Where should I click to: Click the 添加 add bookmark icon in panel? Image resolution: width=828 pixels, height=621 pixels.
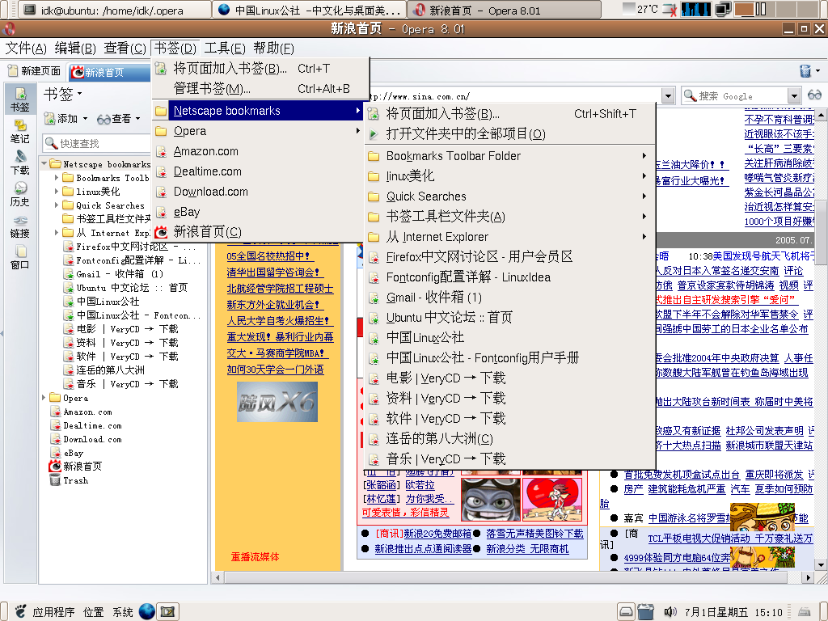[x=49, y=119]
